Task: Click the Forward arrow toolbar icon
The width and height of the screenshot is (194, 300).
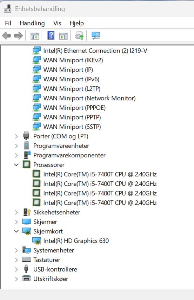Action: click(x=19, y=36)
